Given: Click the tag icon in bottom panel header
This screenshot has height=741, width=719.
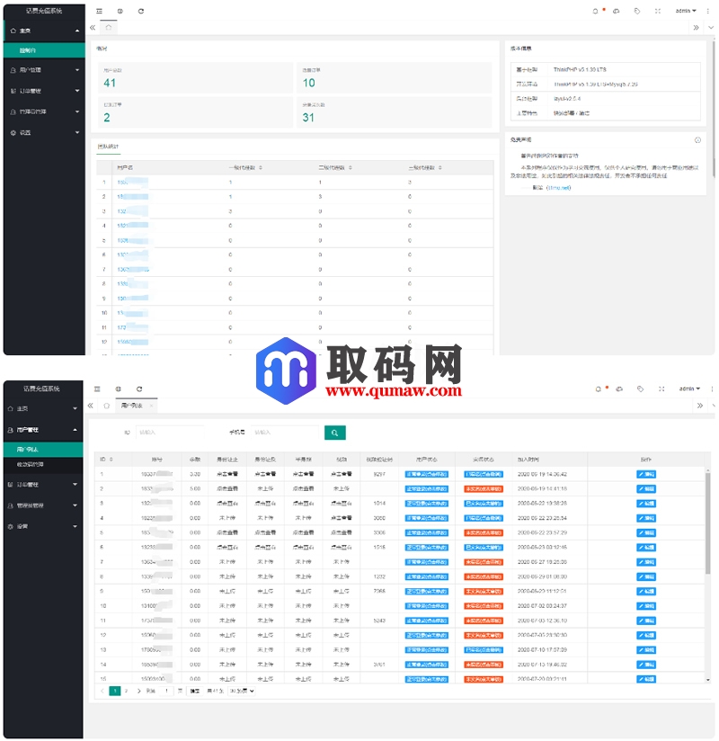Looking at the screenshot, I should (x=638, y=388).
